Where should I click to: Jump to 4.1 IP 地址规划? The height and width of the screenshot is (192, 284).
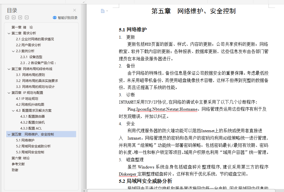coord(27,99)
